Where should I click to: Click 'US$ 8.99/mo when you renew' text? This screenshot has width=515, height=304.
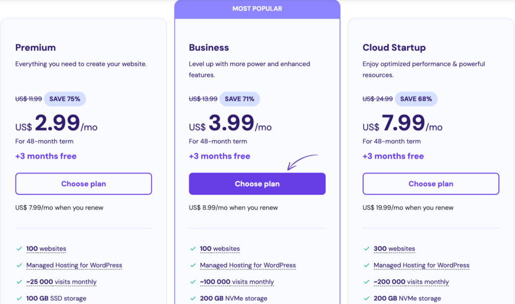(233, 208)
